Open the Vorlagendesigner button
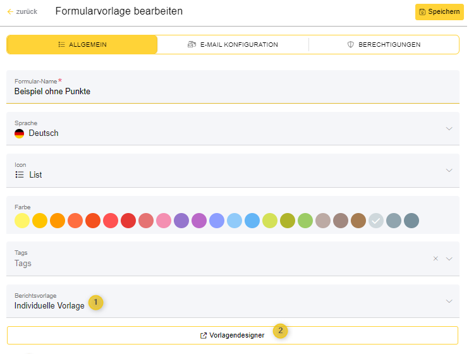 coord(233,335)
